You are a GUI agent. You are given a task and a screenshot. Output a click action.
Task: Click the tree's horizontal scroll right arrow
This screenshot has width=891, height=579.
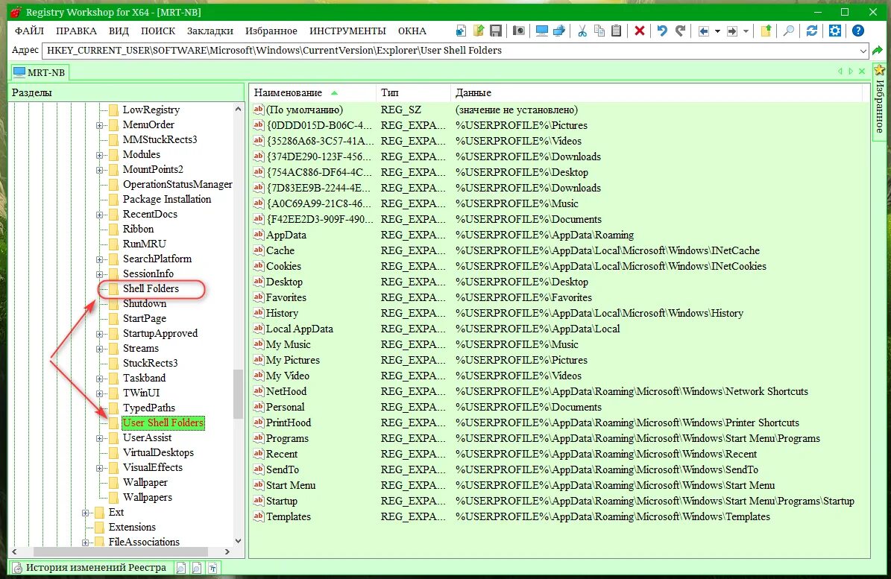pyautogui.click(x=227, y=551)
